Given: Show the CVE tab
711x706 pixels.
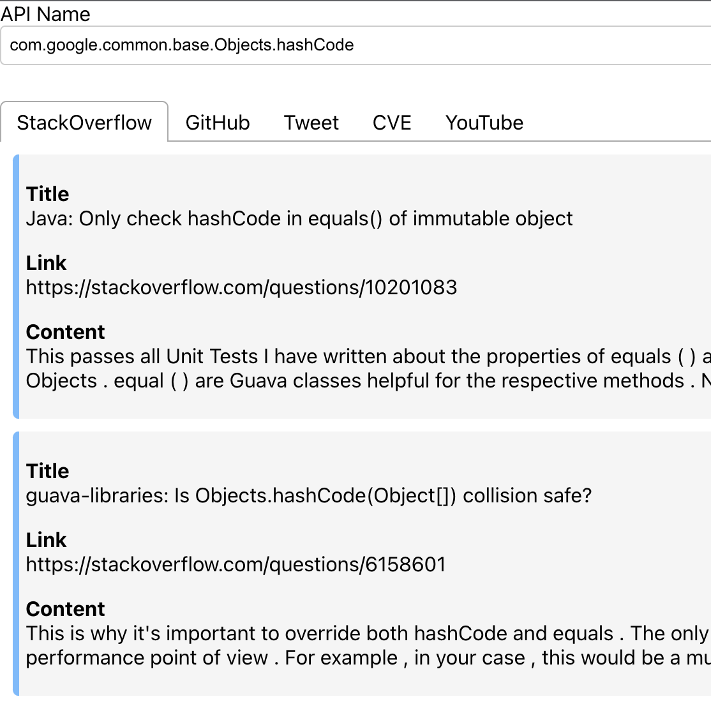Looking at the screenshot, I should pos(392,123).
